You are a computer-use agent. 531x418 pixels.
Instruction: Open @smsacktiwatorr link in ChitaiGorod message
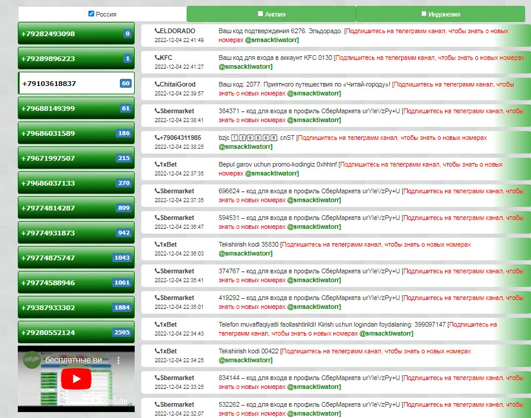[x=313, y=94]
